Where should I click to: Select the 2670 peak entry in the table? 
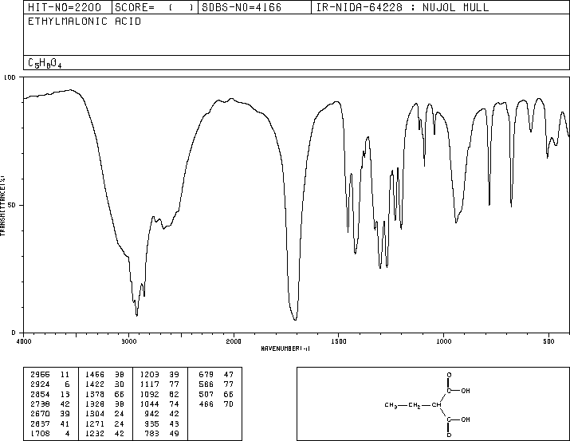pos(50,414)
